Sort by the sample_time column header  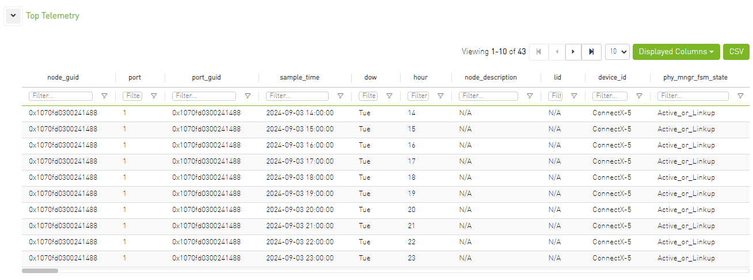pyautogui.click(x=299, y=77)
